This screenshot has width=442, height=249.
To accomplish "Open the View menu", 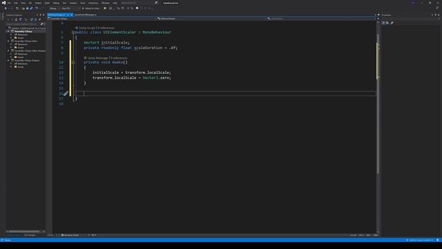I will coord(23,3).
